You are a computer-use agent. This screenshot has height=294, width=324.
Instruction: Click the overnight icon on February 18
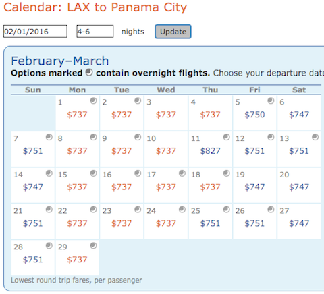point(227,173)
